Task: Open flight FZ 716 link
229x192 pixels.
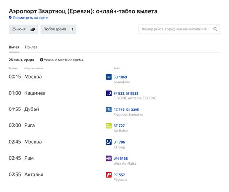Action: pyautogui.click(x=119, y=110)
